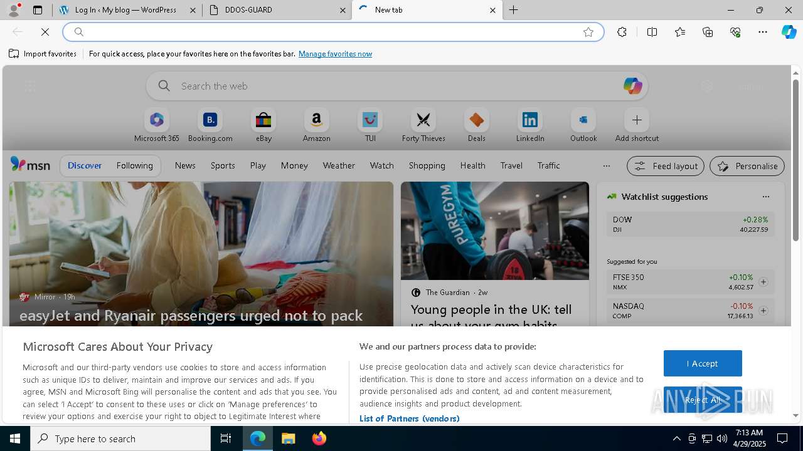This screenshot has height=451, width=803.
Task: Open TUI shortcut tile
Action: click(x=370, y=126)
